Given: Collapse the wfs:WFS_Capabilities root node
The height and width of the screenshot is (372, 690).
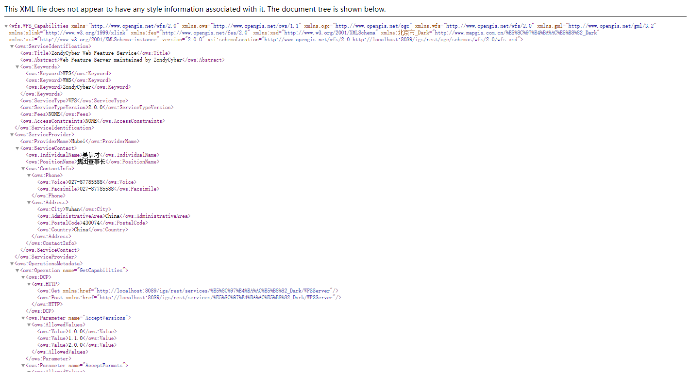Looking at the screenshot, I should pos(6,26).
